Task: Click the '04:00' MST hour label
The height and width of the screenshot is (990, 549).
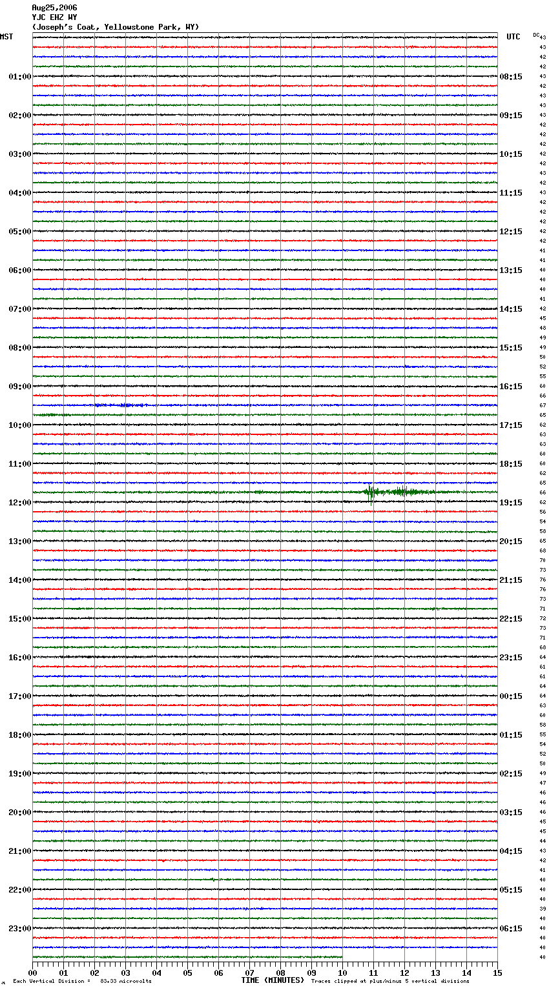Action: coord(20,193)
